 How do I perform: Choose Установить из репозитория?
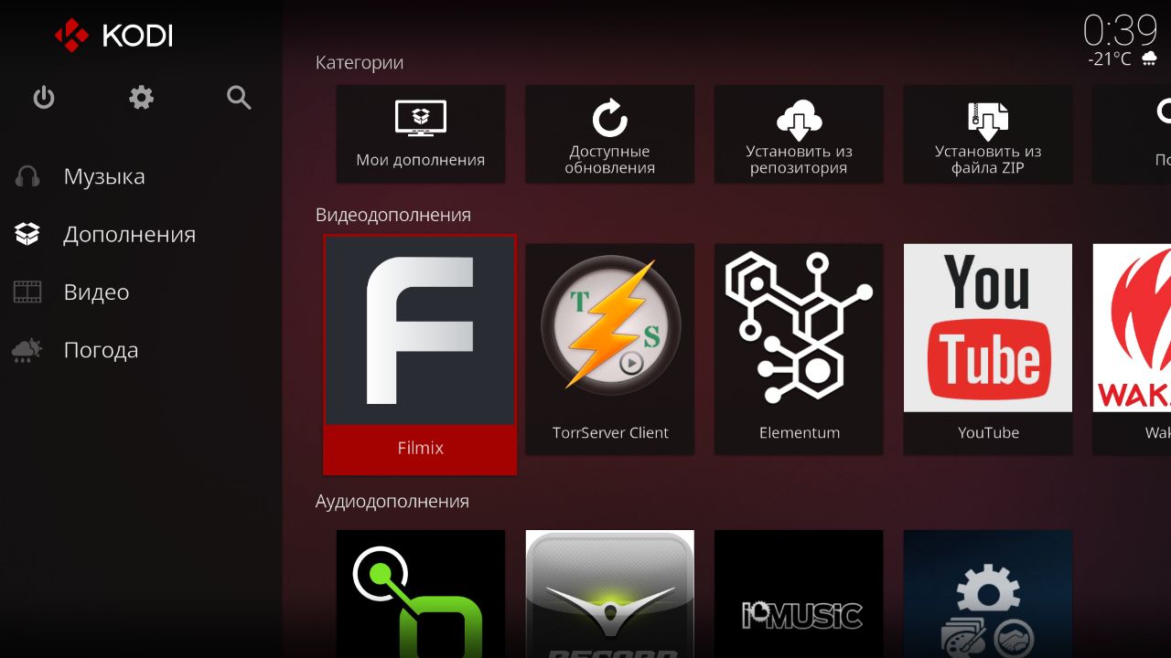point(799,134)
